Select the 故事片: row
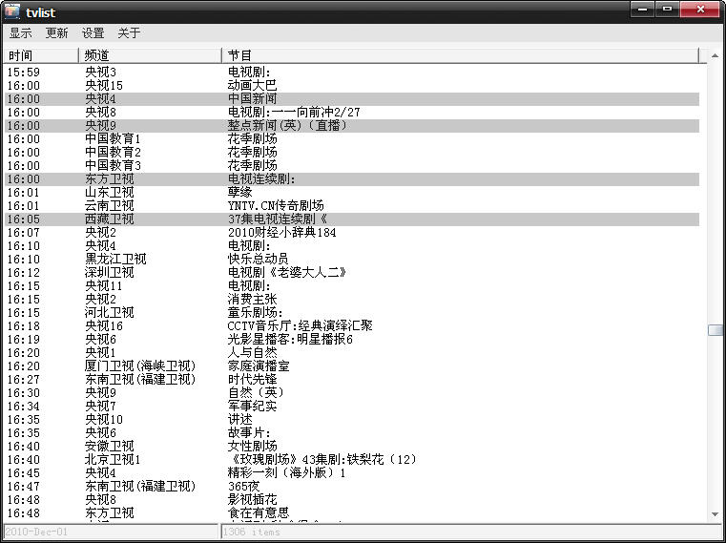 coord(352,433)
